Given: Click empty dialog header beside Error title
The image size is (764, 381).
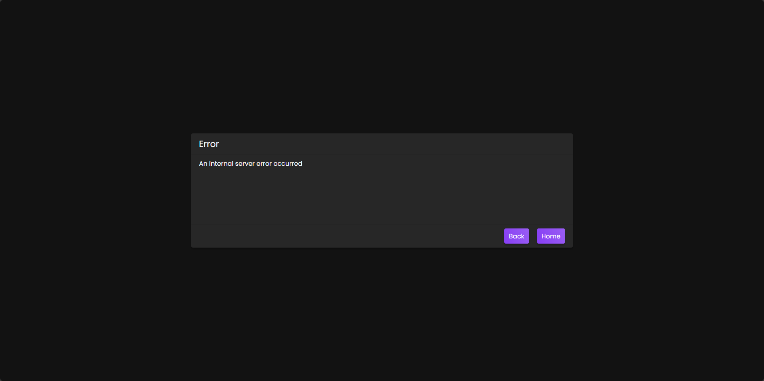Looking at the screenshot, I should coord(396,144).
